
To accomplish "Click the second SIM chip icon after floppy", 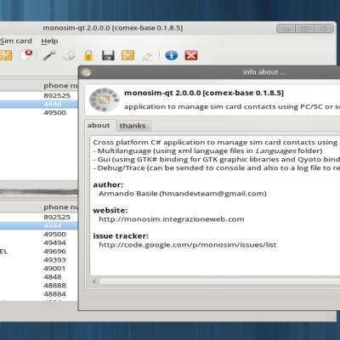I will point(127,55).
